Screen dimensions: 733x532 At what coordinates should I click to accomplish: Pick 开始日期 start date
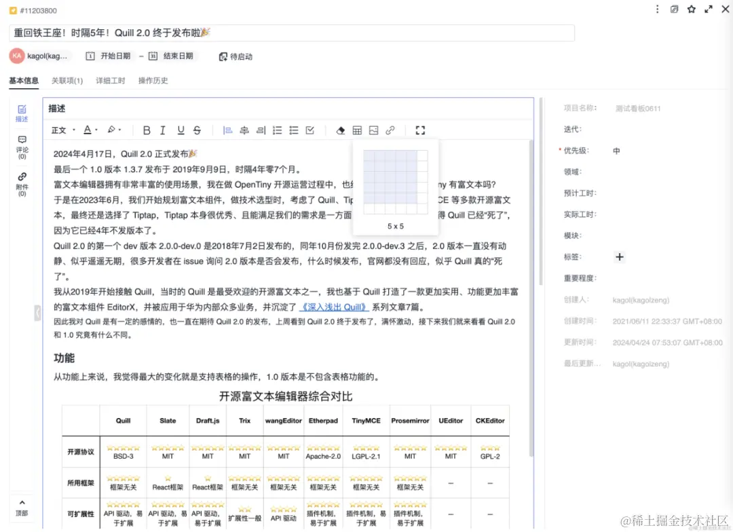click(109, 56)
